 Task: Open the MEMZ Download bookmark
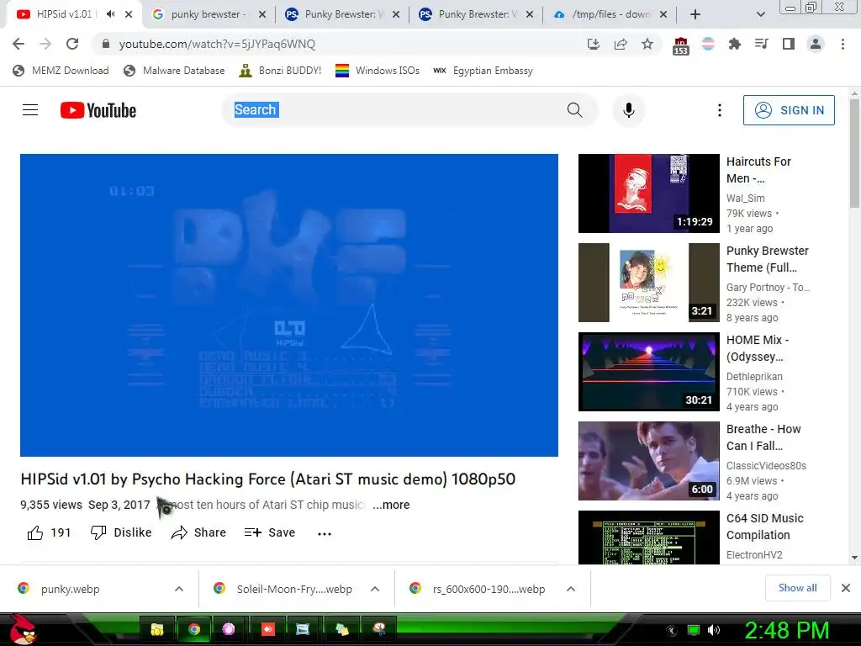pyautogui.click(x=61, y=71)
